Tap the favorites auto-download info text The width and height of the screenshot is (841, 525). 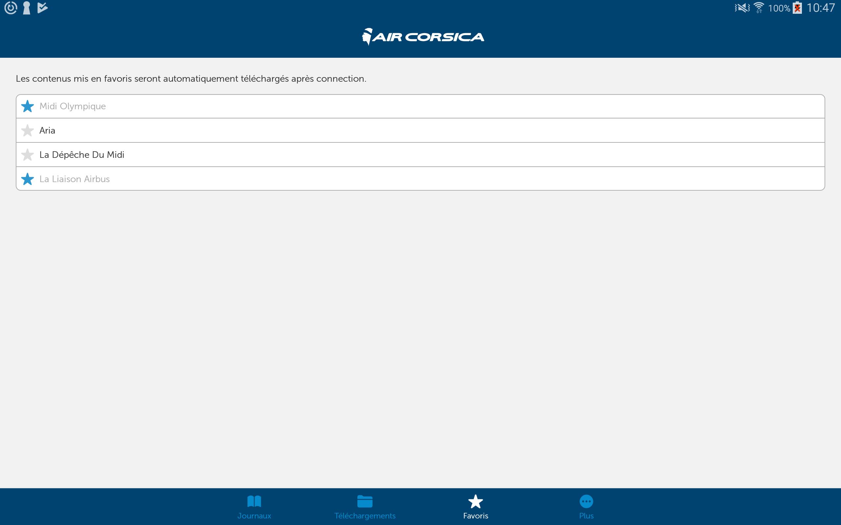191,79
